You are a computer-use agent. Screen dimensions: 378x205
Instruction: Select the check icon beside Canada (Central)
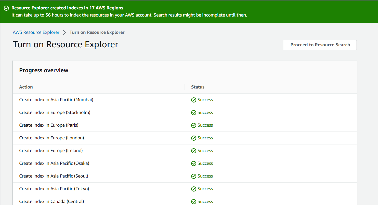click(x=194, y=201)
